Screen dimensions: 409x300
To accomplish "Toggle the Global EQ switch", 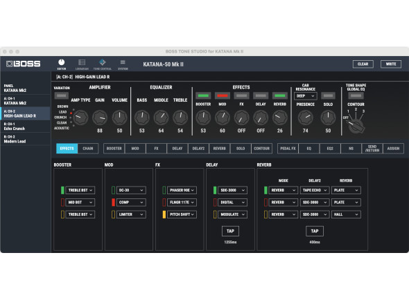I will click(356, 95).
